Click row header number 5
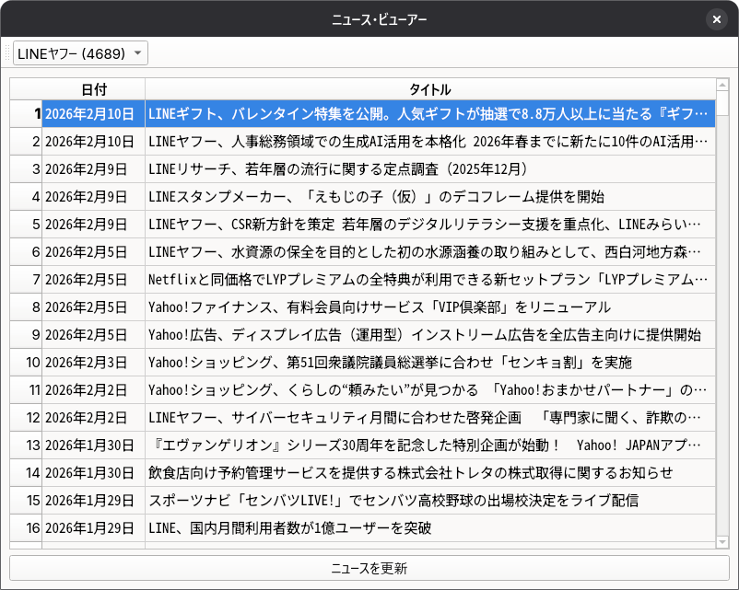This screenshot has height=590, width=739. pyautogui.click(x=26, y=225)
